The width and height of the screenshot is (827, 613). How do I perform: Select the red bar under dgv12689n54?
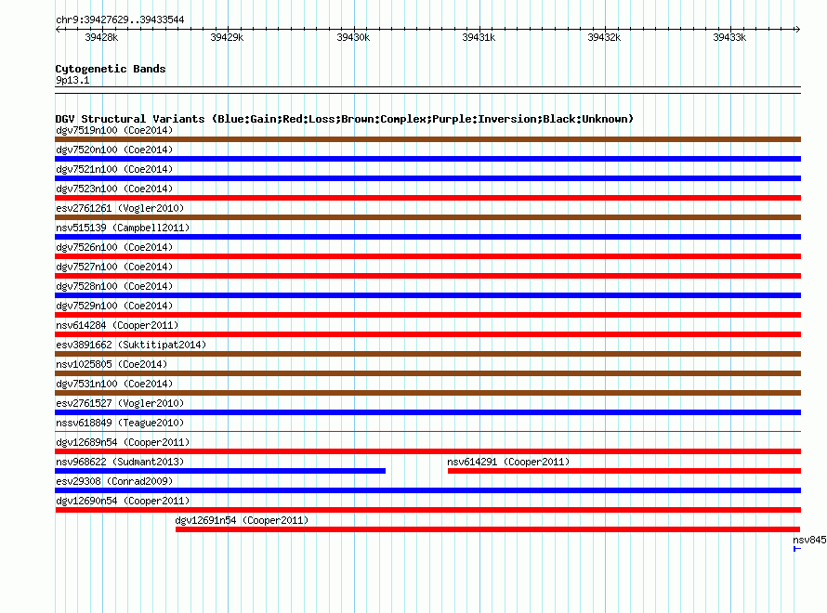[427, 451]
